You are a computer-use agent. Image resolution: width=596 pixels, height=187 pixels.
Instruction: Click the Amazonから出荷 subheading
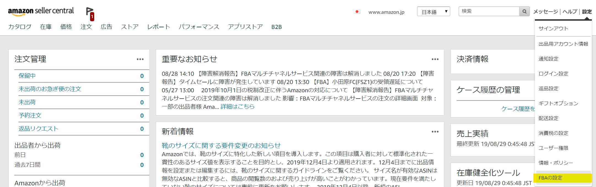(40, 183)
